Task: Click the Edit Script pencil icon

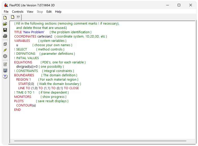Action: 5,64
